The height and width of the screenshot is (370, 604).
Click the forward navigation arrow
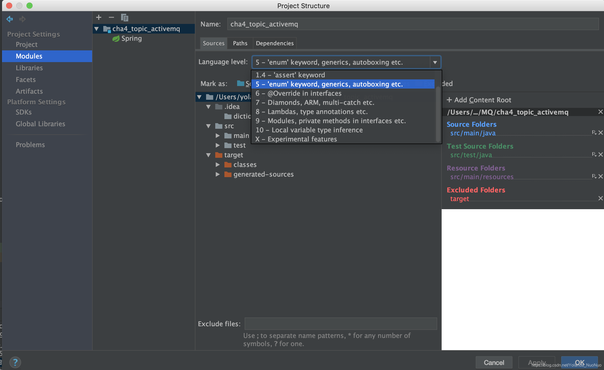point(22,19)
